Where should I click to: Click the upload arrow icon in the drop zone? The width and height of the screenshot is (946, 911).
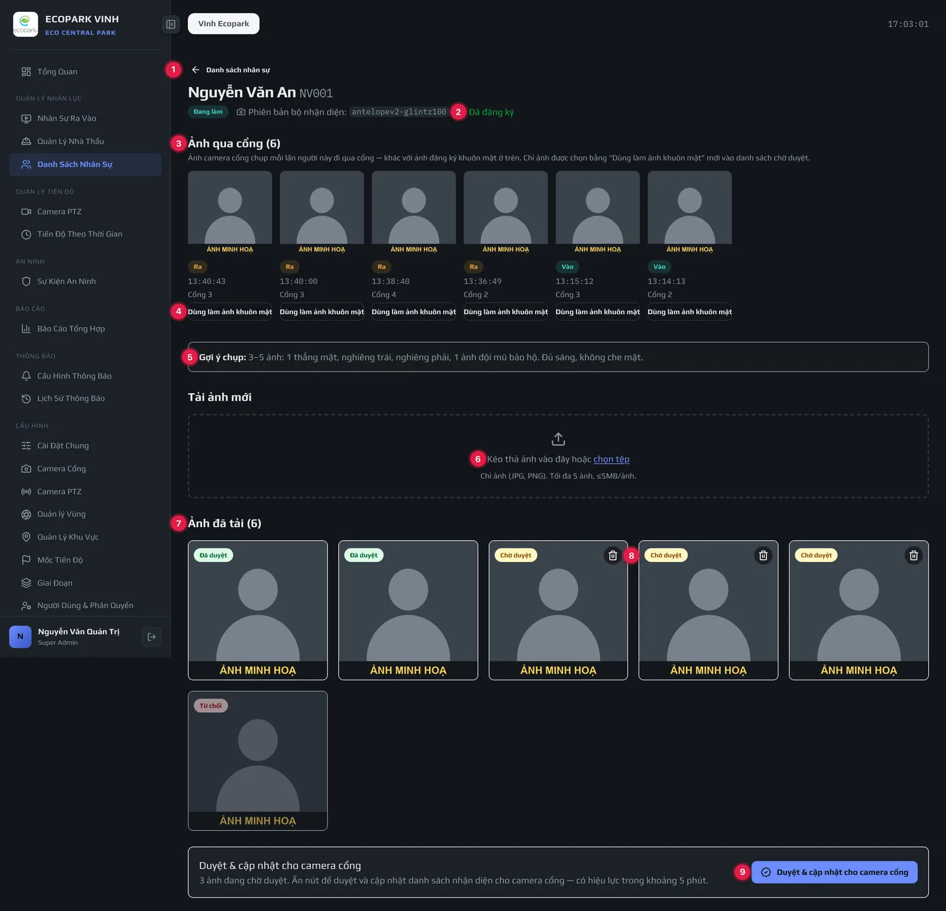pos(558,439)
